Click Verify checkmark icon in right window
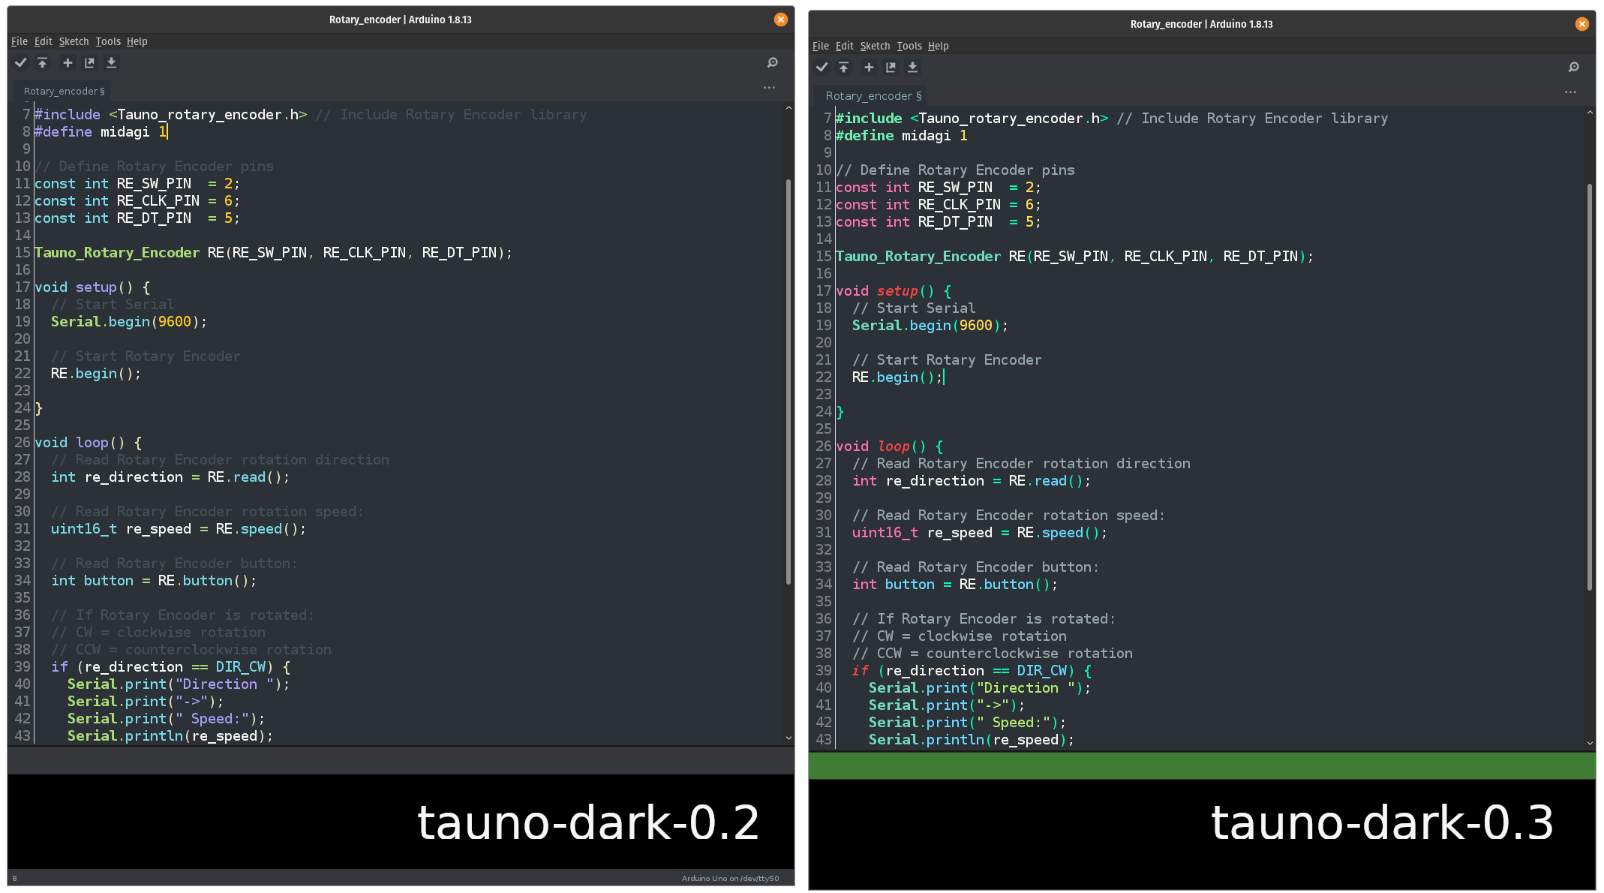This screenshot has height=893, width=1604. click(822, 68)
